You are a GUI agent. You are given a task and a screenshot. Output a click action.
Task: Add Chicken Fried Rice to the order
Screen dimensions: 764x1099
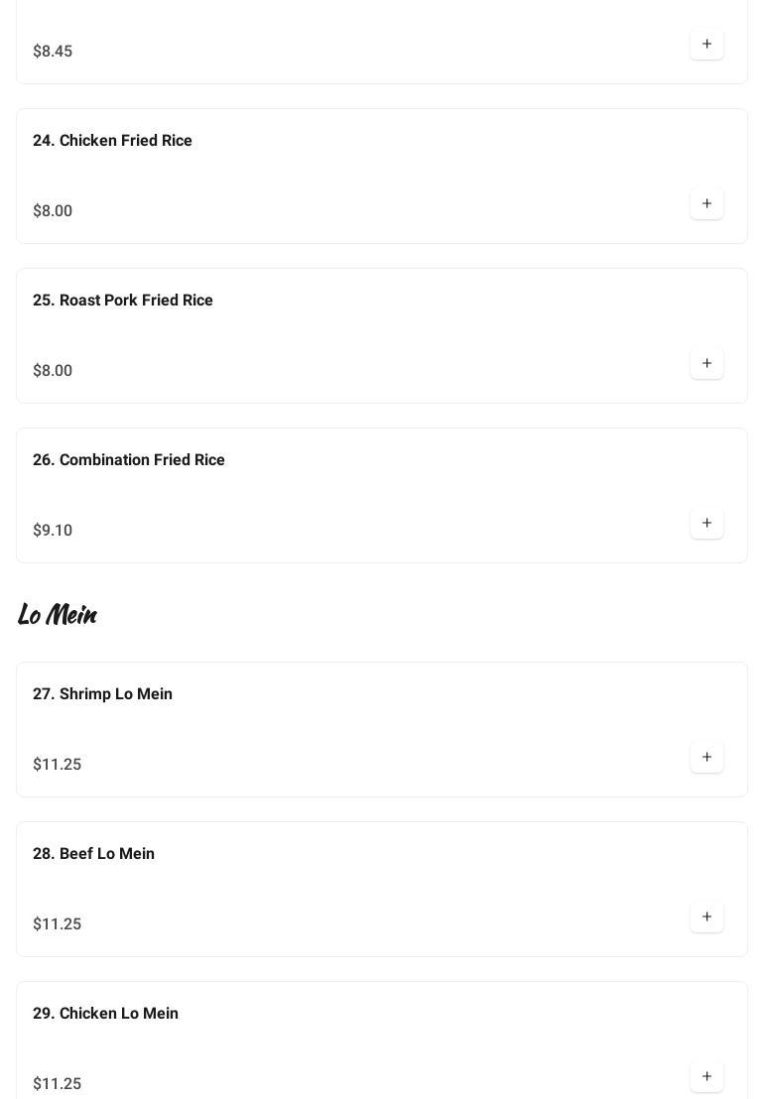[x=706, y=204]
